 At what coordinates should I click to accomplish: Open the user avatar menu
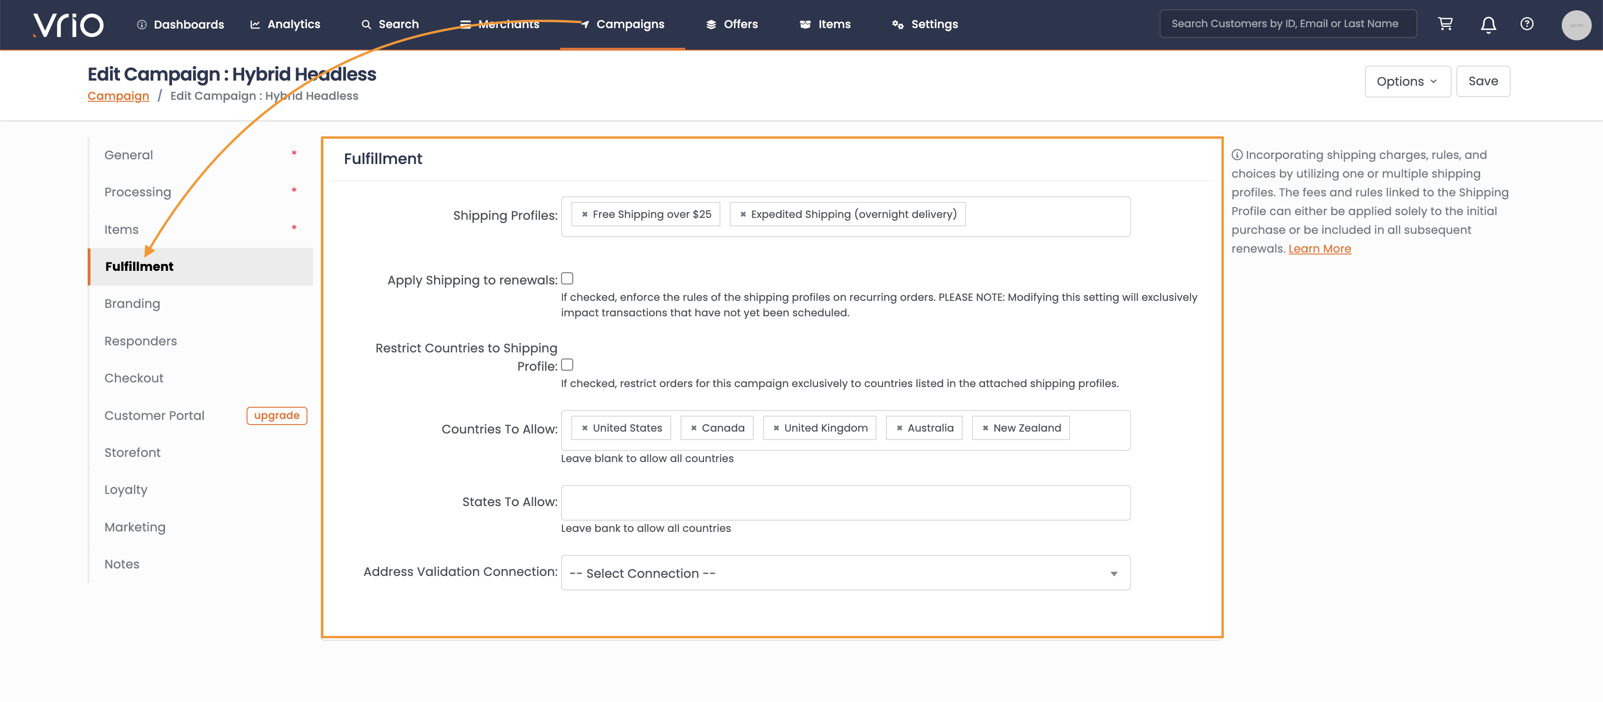pos(1576,25)
